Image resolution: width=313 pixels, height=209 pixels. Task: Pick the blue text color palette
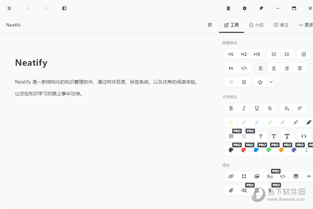256,150
